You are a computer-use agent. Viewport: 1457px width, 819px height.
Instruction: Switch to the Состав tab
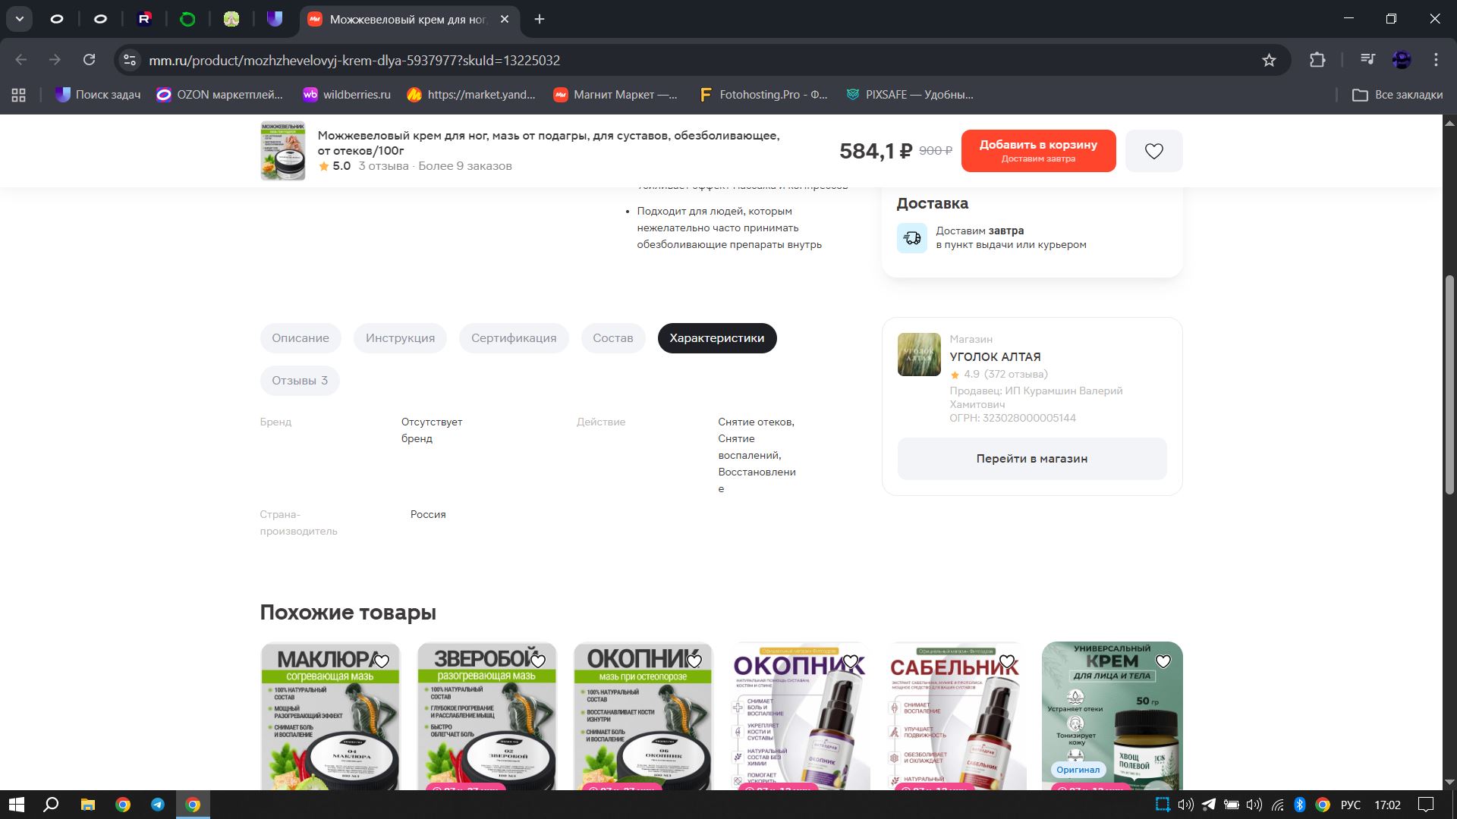(612, 338)
